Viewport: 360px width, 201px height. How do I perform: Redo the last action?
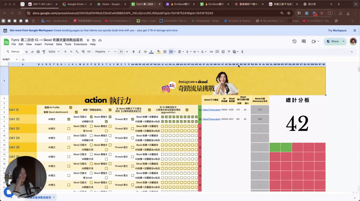[32, 52]
